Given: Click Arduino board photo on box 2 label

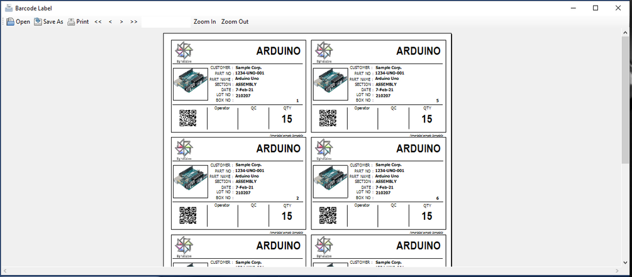Looking at the screenshot, I should tap(191, 182).
